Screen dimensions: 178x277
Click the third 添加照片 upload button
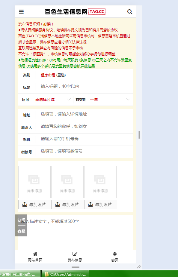pyautogui.click(x=101, y=205)
